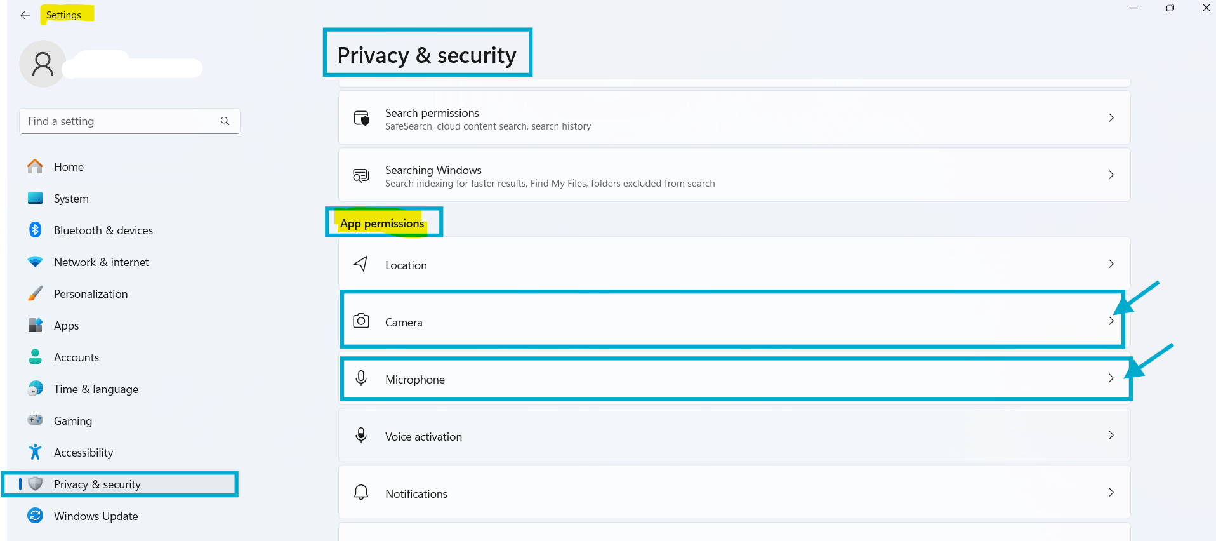Navigate to Personalization settings
The width and height of the screenshot is (1216, 541).
click(91, 294)
